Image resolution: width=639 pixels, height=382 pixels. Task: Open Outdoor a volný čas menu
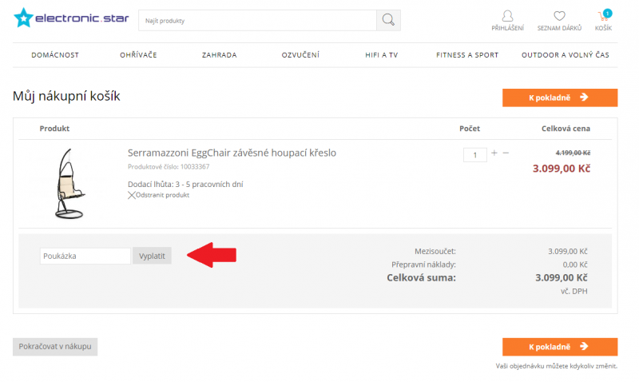tap(566, 55)
